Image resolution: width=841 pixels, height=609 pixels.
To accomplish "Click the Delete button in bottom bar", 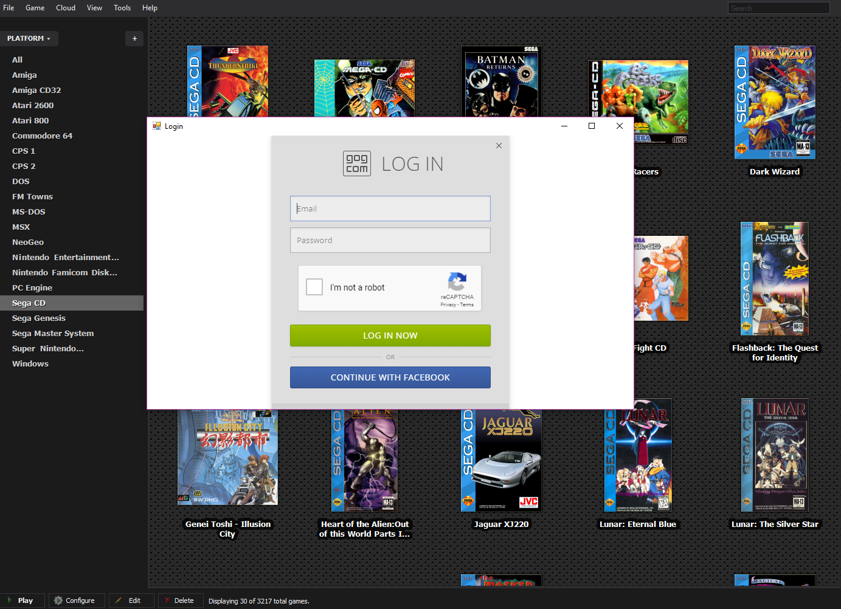I will tap(181, 600).
